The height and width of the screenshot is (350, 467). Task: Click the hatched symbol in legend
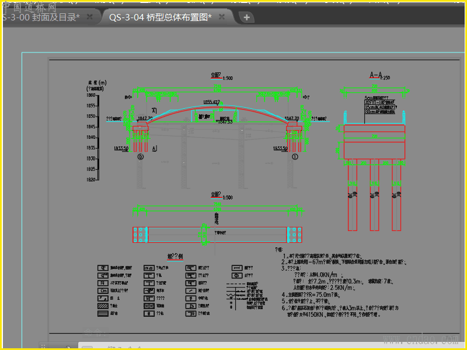tap(103, 306)
